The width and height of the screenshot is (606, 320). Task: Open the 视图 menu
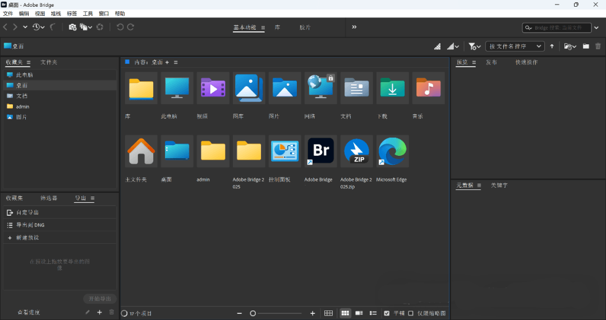[40, 13]
